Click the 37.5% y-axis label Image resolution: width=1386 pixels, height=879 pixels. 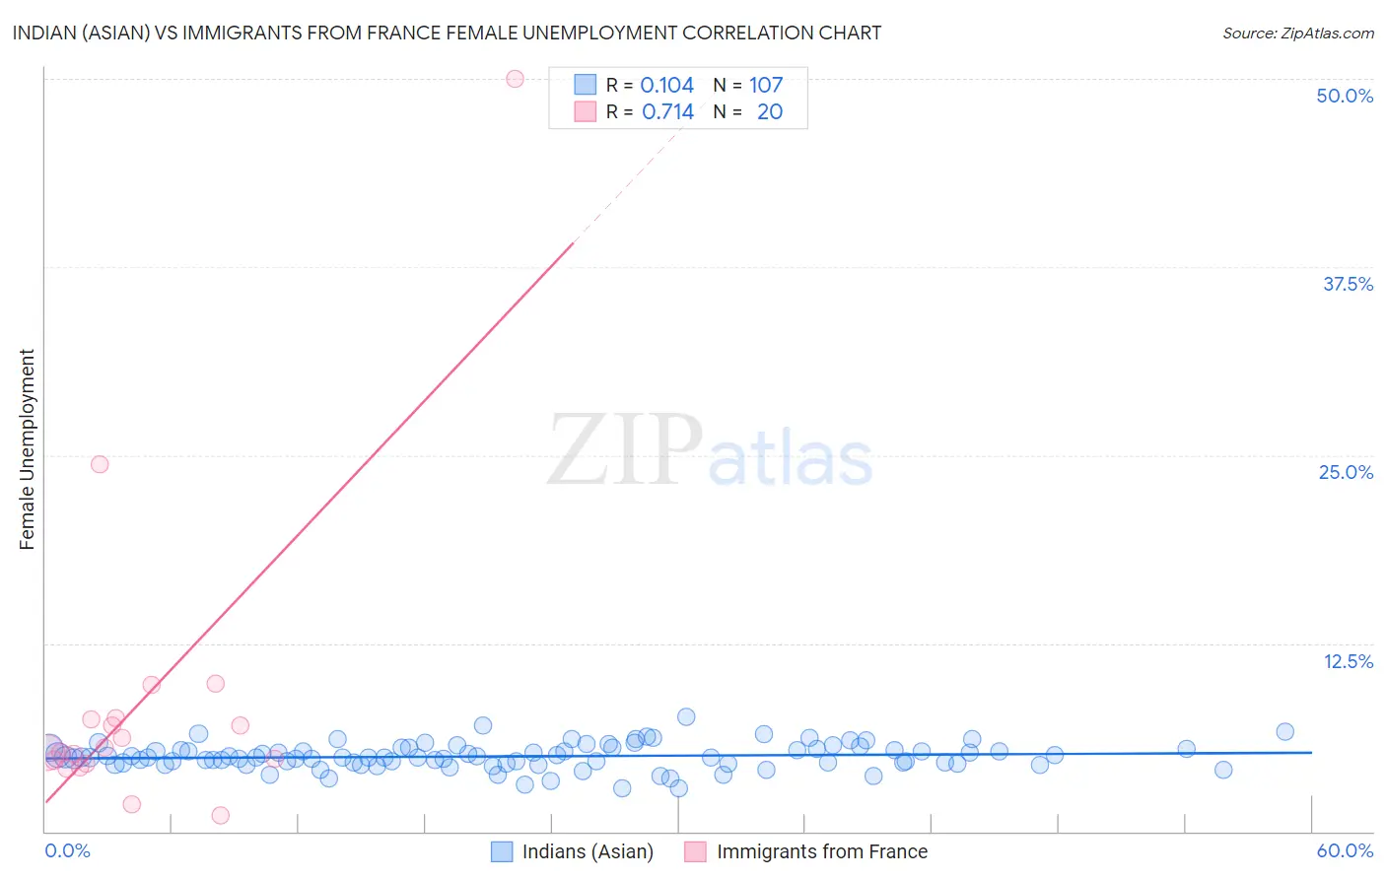click(1348, 284)
